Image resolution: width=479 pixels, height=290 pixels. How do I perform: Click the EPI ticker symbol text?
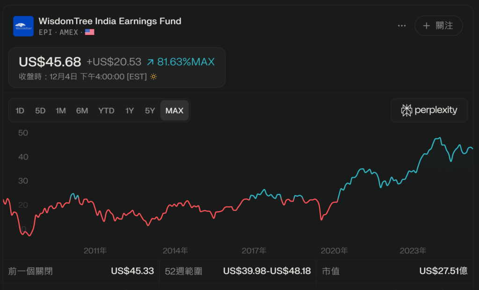(x=45, y=32)
